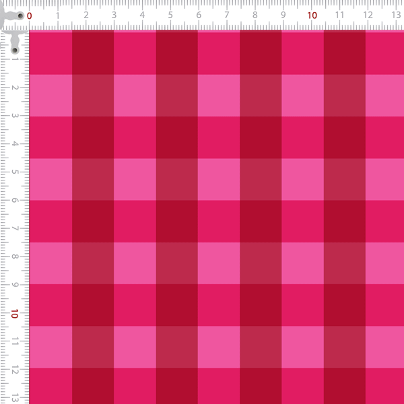The height and width of the screenshot is (404, 404).
Task: Click number 12 on the vertical ruler
Action: [x=15, y=370]
